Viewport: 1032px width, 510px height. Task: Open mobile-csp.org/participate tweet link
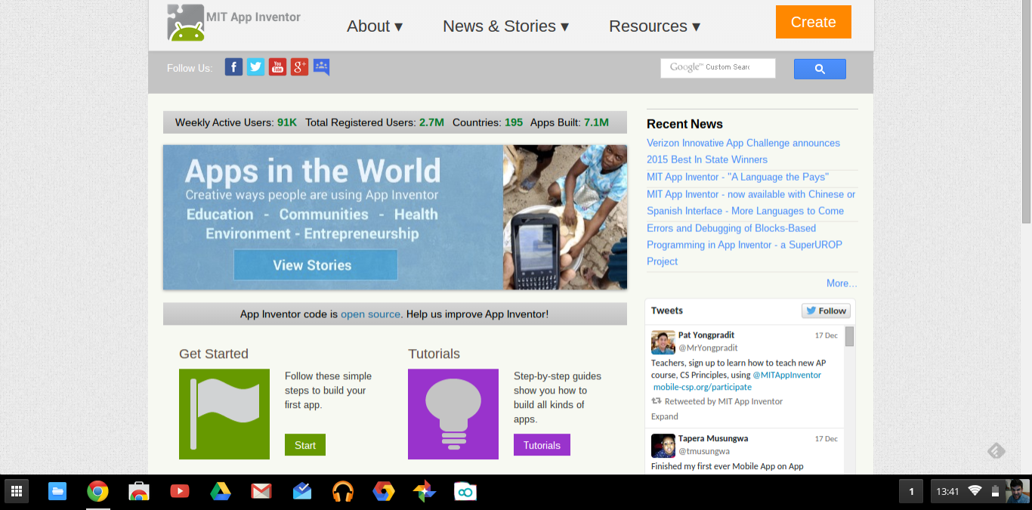(x=703, y=387)
